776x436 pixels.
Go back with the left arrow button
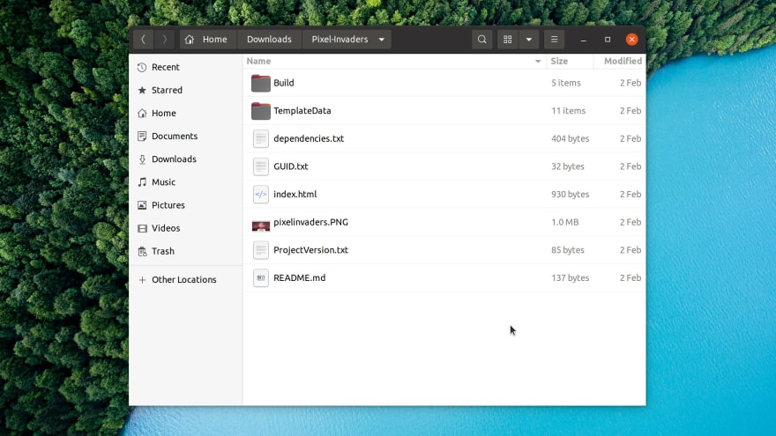coord(143,40)
